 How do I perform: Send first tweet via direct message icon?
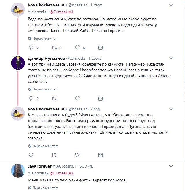click(100, 48)
